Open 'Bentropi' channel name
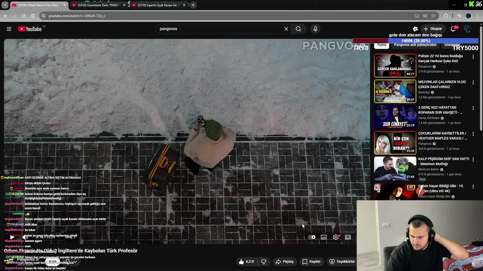 [x=424, y=92]
